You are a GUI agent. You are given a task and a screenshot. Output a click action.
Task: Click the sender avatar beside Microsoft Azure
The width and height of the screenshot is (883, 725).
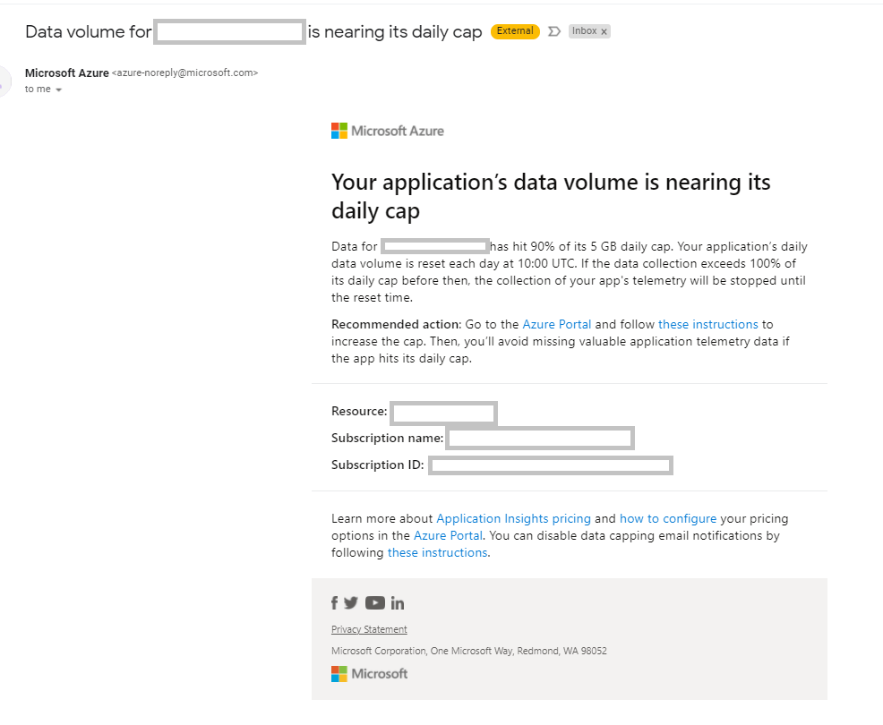click(x=4, y=81)
